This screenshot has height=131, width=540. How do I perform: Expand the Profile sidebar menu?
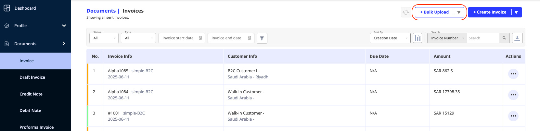(35, 25)
